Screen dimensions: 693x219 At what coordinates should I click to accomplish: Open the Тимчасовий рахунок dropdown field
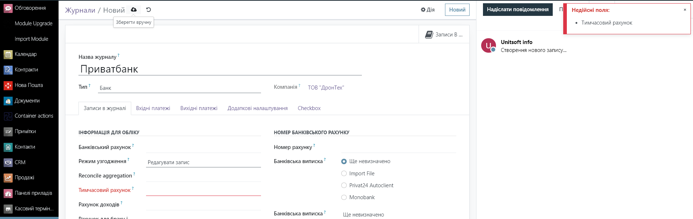pos(204,191)
